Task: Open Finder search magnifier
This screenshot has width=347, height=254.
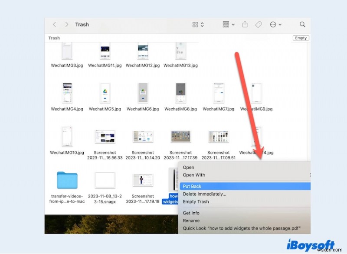Action: [x=302, y=24]
